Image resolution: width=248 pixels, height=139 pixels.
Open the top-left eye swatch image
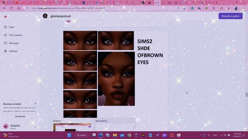click(x=80, y=41)
